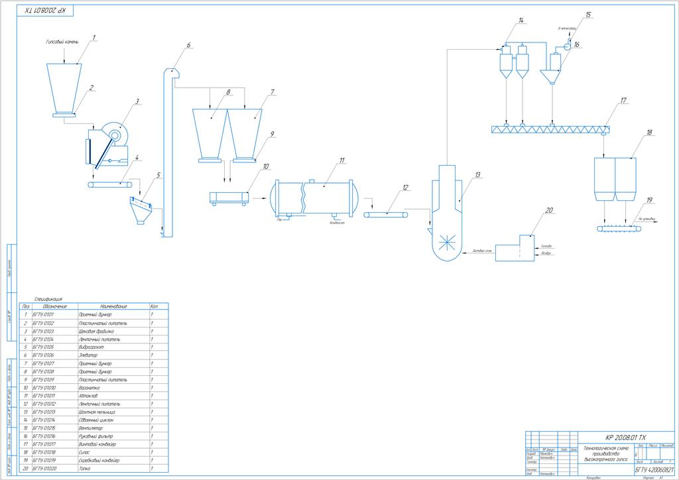Image resolution: width=679 pixels, height=480 pixels.
Task: Click the 'Спецификация' heading above the table
Action: [48, 299]
